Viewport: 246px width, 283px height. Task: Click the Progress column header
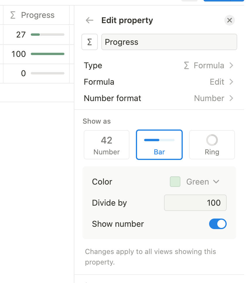point(38,15)
